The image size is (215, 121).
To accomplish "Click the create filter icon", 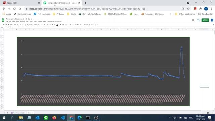I will point(92,25).
